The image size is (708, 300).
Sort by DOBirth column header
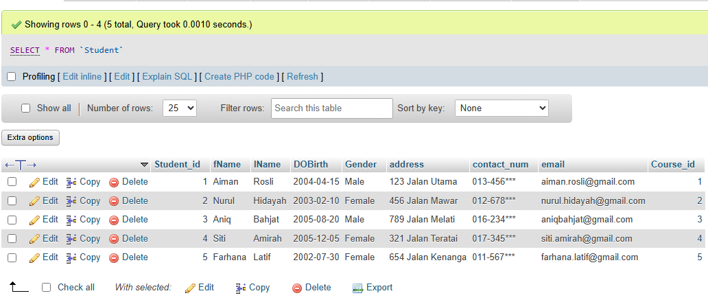311,165
